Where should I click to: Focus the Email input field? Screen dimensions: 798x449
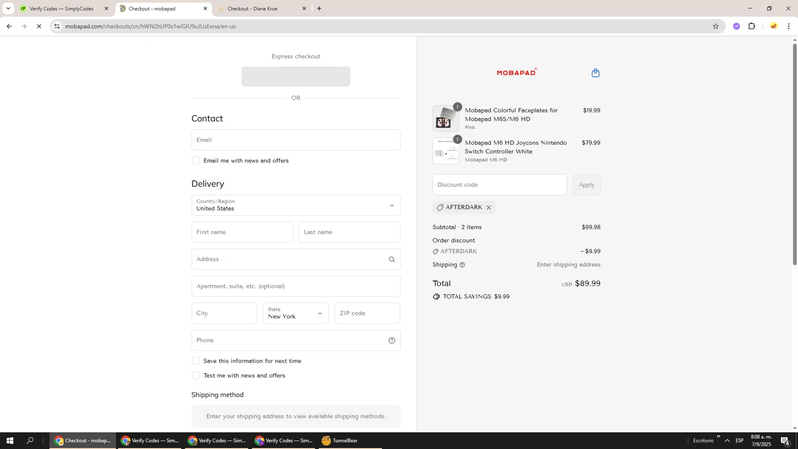click(296, 140)
